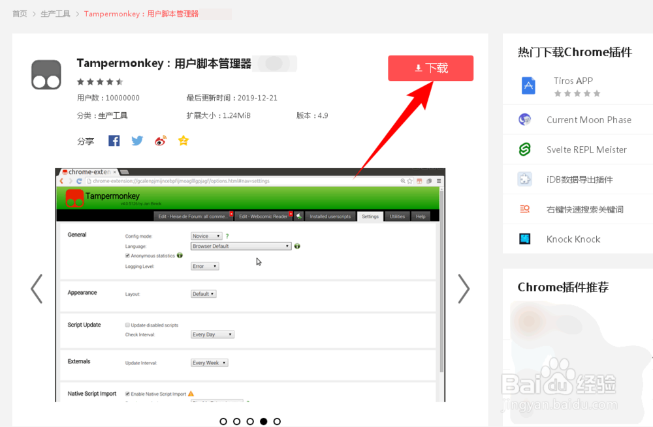Open Svelte REPL Meister plugin
The width and height of the screenshot is (653, 427).
(586, 150)
